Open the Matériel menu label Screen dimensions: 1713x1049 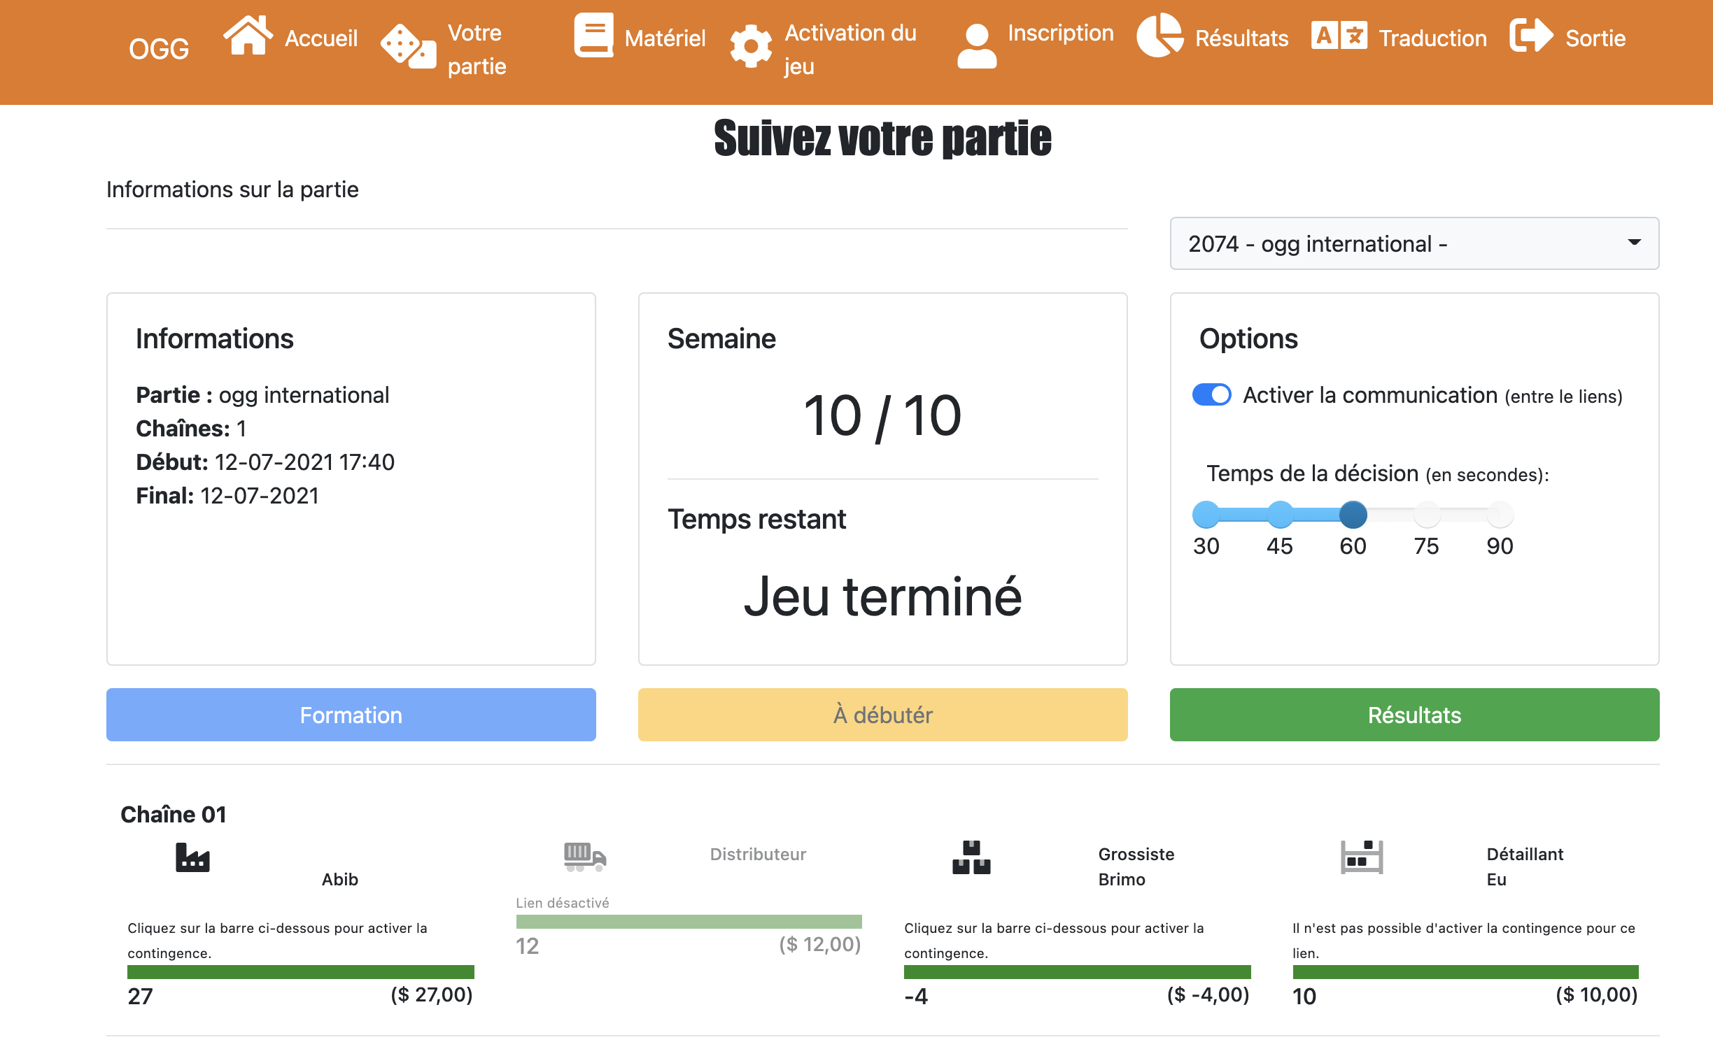coord(665,38)
